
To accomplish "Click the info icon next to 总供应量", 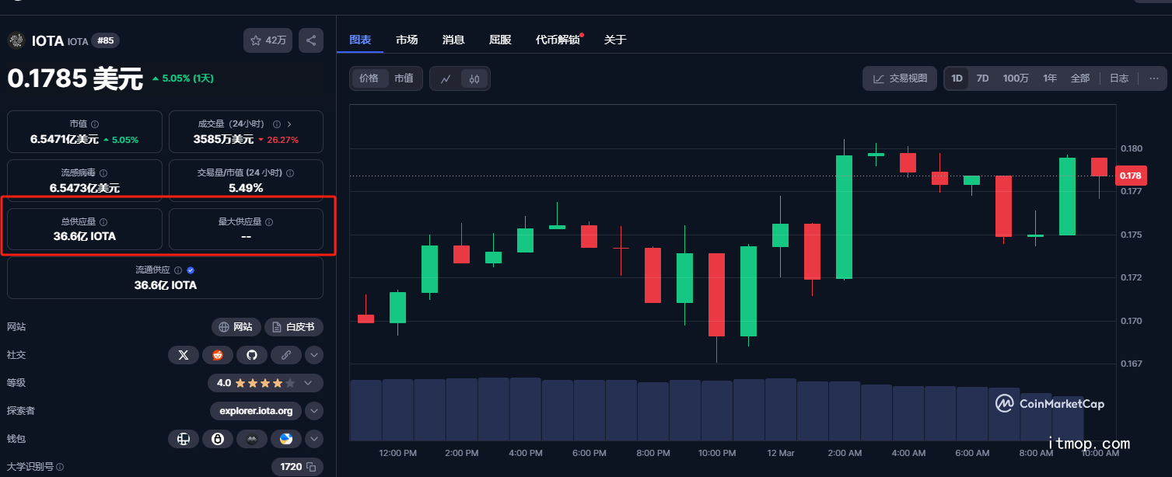I will pyautogui.click(x=103, y=222).
